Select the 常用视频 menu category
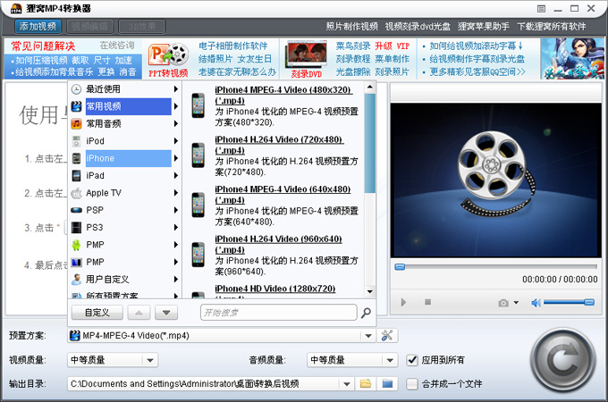The width and height of the screenshot is (608, 402). (124, 106)
